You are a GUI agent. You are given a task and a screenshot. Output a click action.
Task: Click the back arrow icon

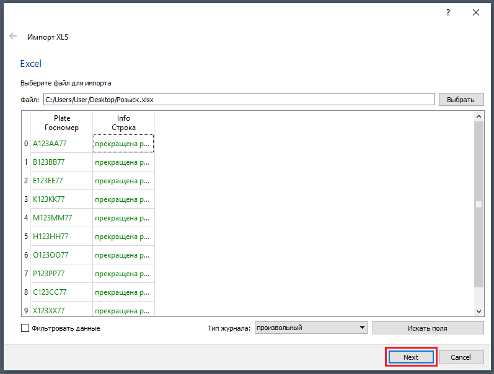[13, 37]
